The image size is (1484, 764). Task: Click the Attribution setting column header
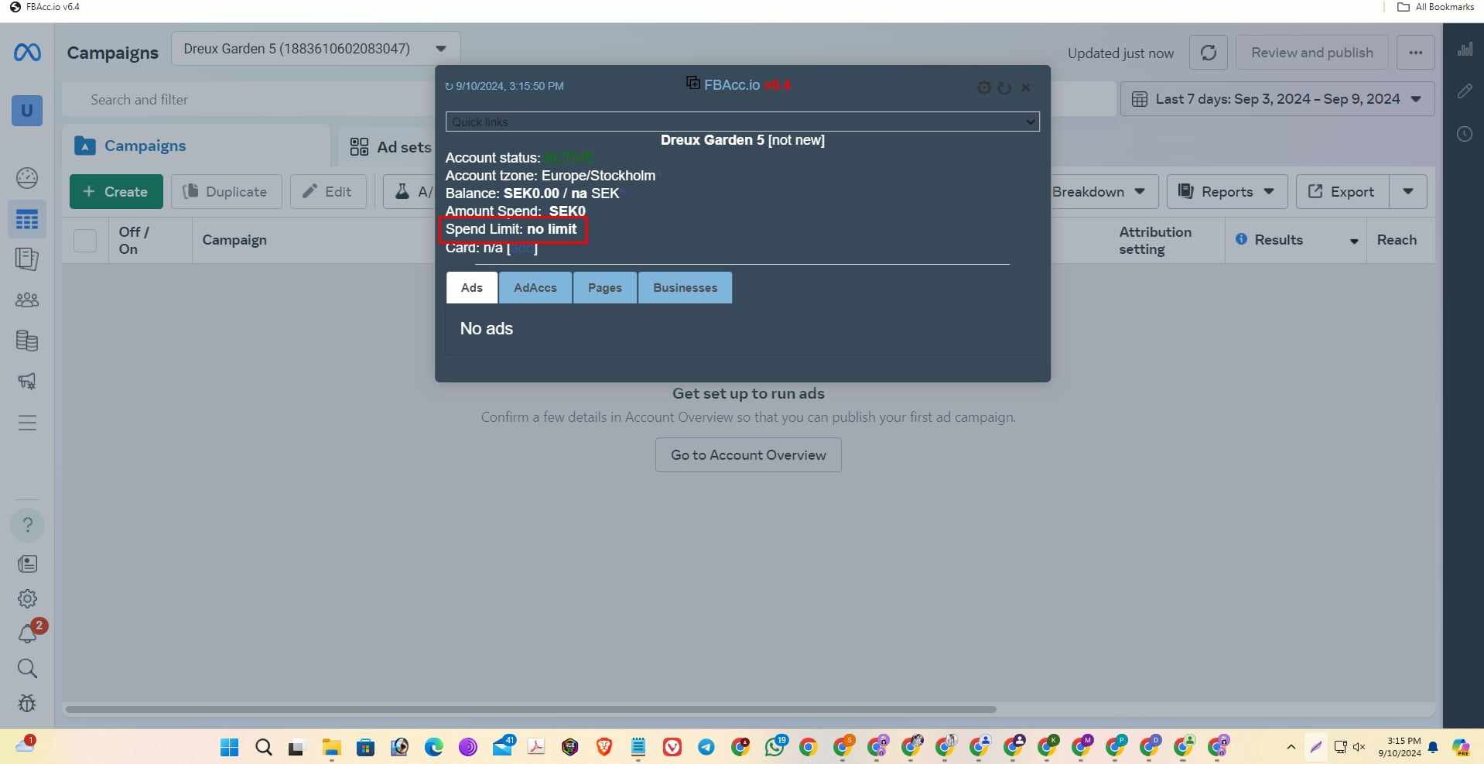(1155, 241)
